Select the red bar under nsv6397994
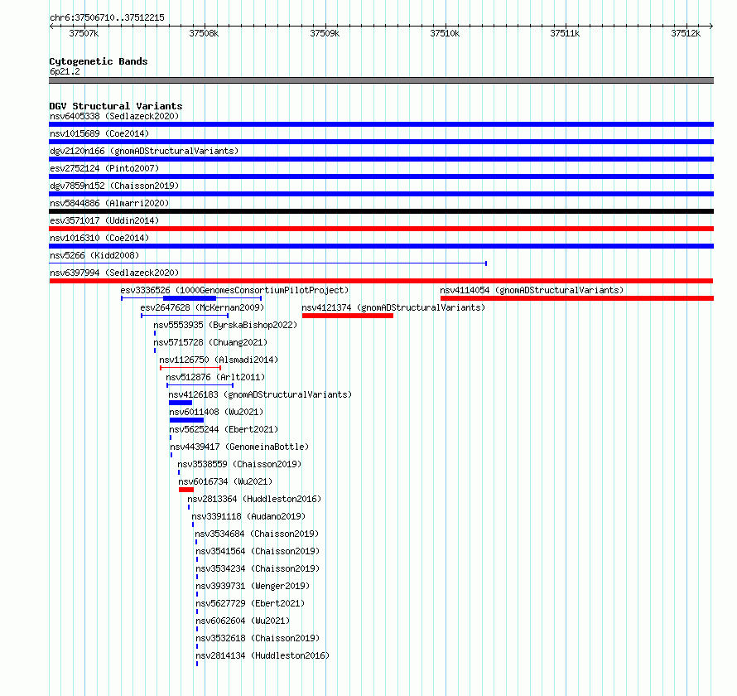Screen dimensions: 737x696 pyautogui.click(x=381, y=281)
